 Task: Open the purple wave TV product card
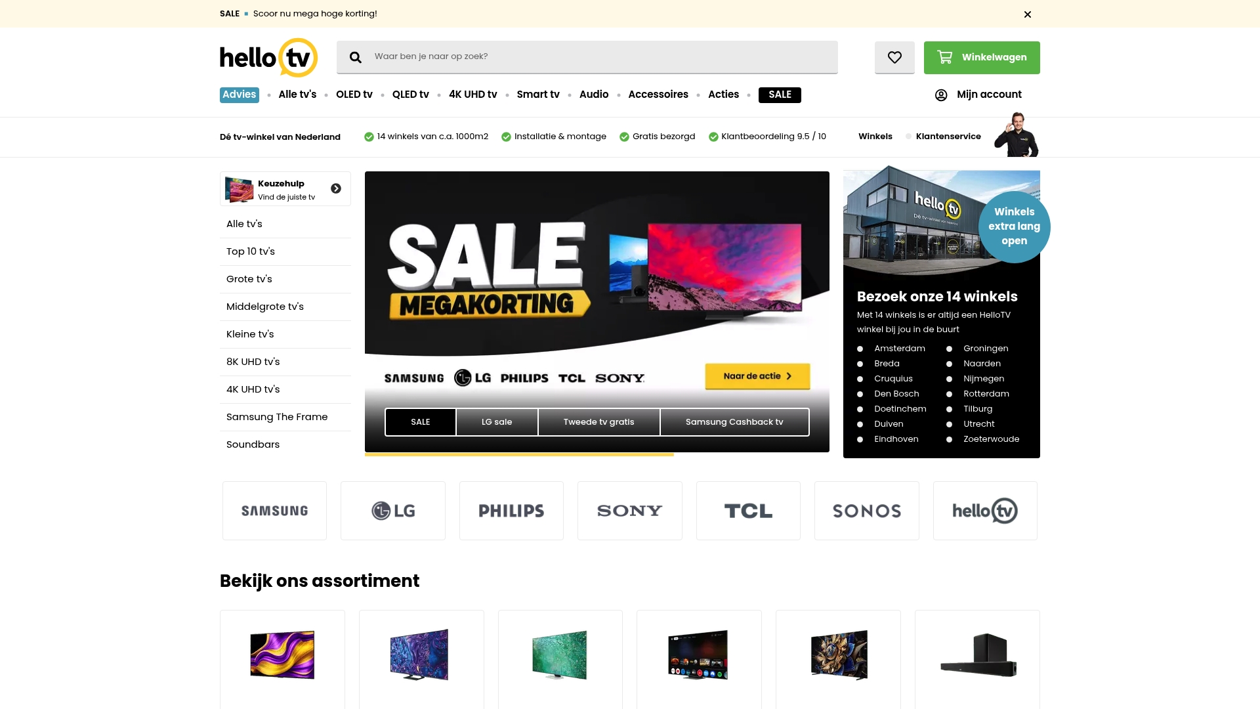(282, 659)
